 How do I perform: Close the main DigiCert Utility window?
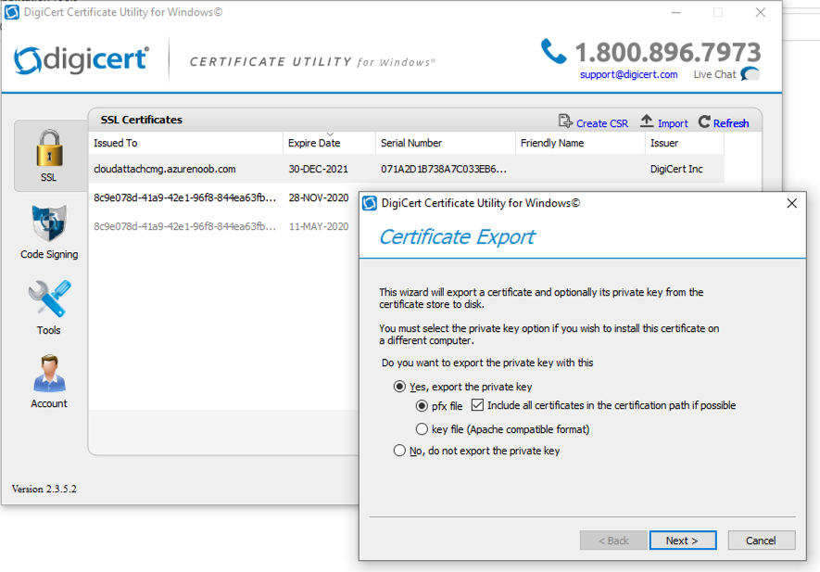pyautogui.click(x=761, y=12)
